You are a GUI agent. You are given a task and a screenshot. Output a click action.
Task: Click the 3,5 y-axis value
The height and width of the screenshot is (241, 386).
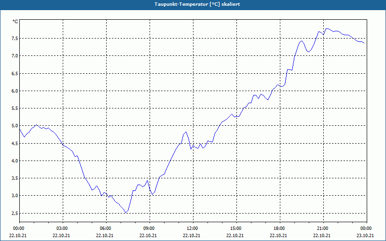(14, 178)
